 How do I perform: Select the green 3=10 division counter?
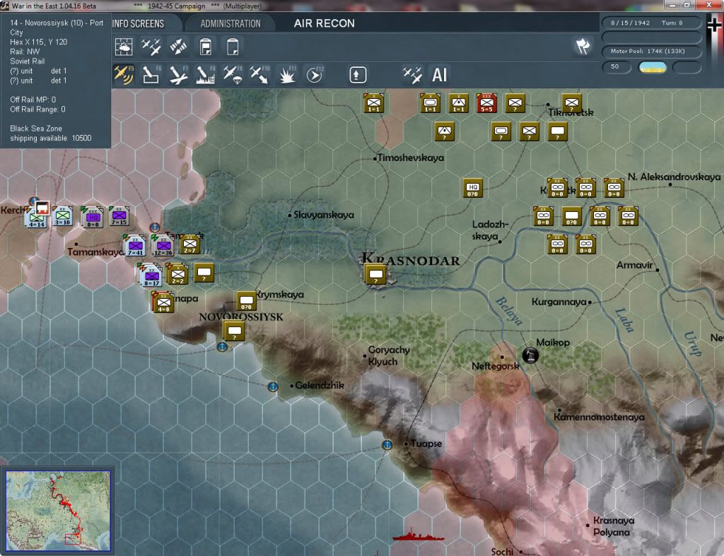coord(62,216)
